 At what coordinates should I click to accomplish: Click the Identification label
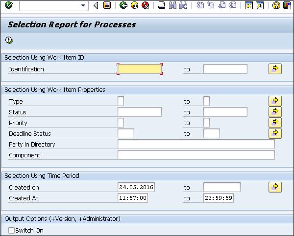pyautogui.click(x=26, y=69)
